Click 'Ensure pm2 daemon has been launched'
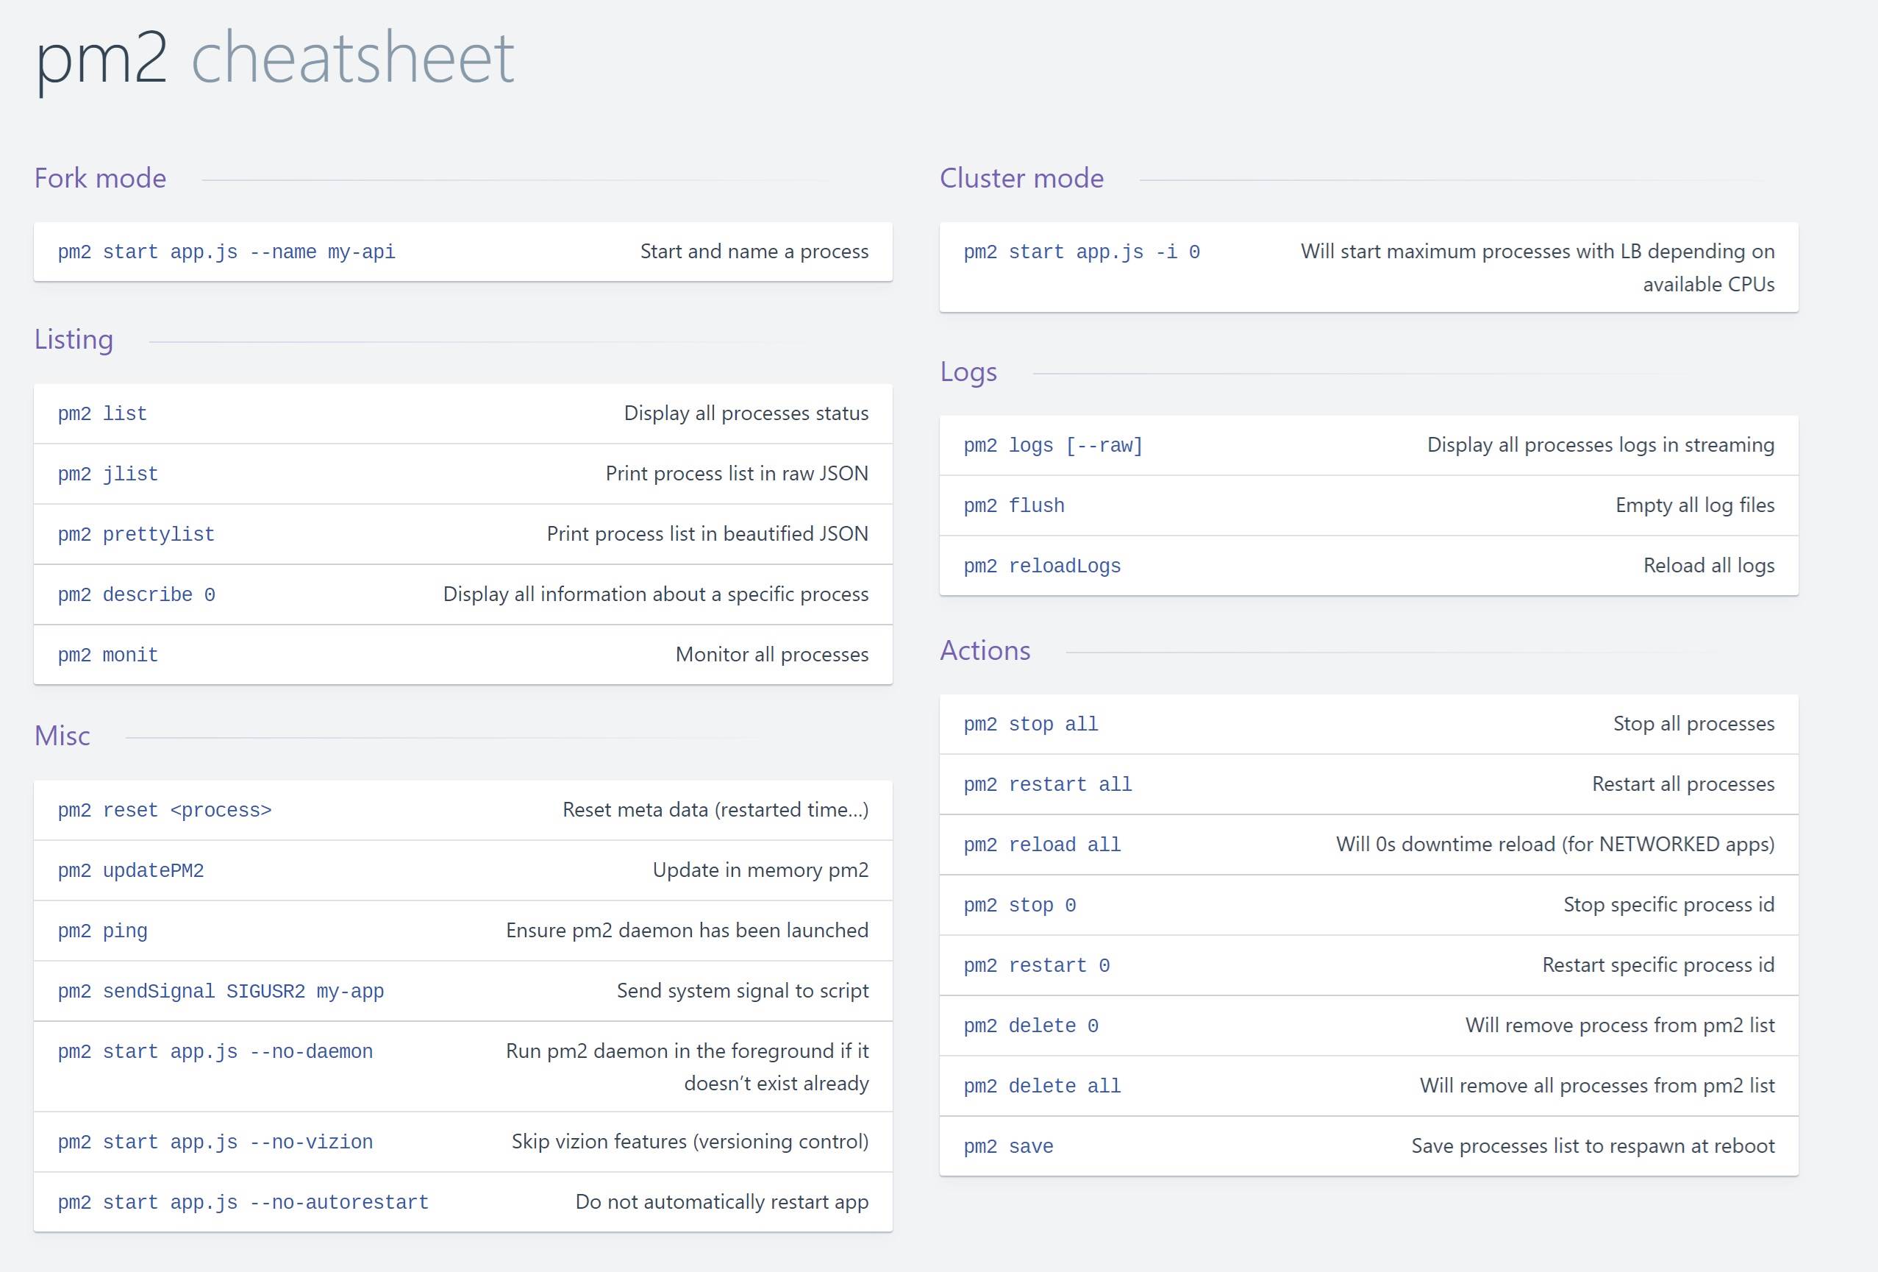Image resolution: width=1878 pixels, height=1272 pixels. 687,931
